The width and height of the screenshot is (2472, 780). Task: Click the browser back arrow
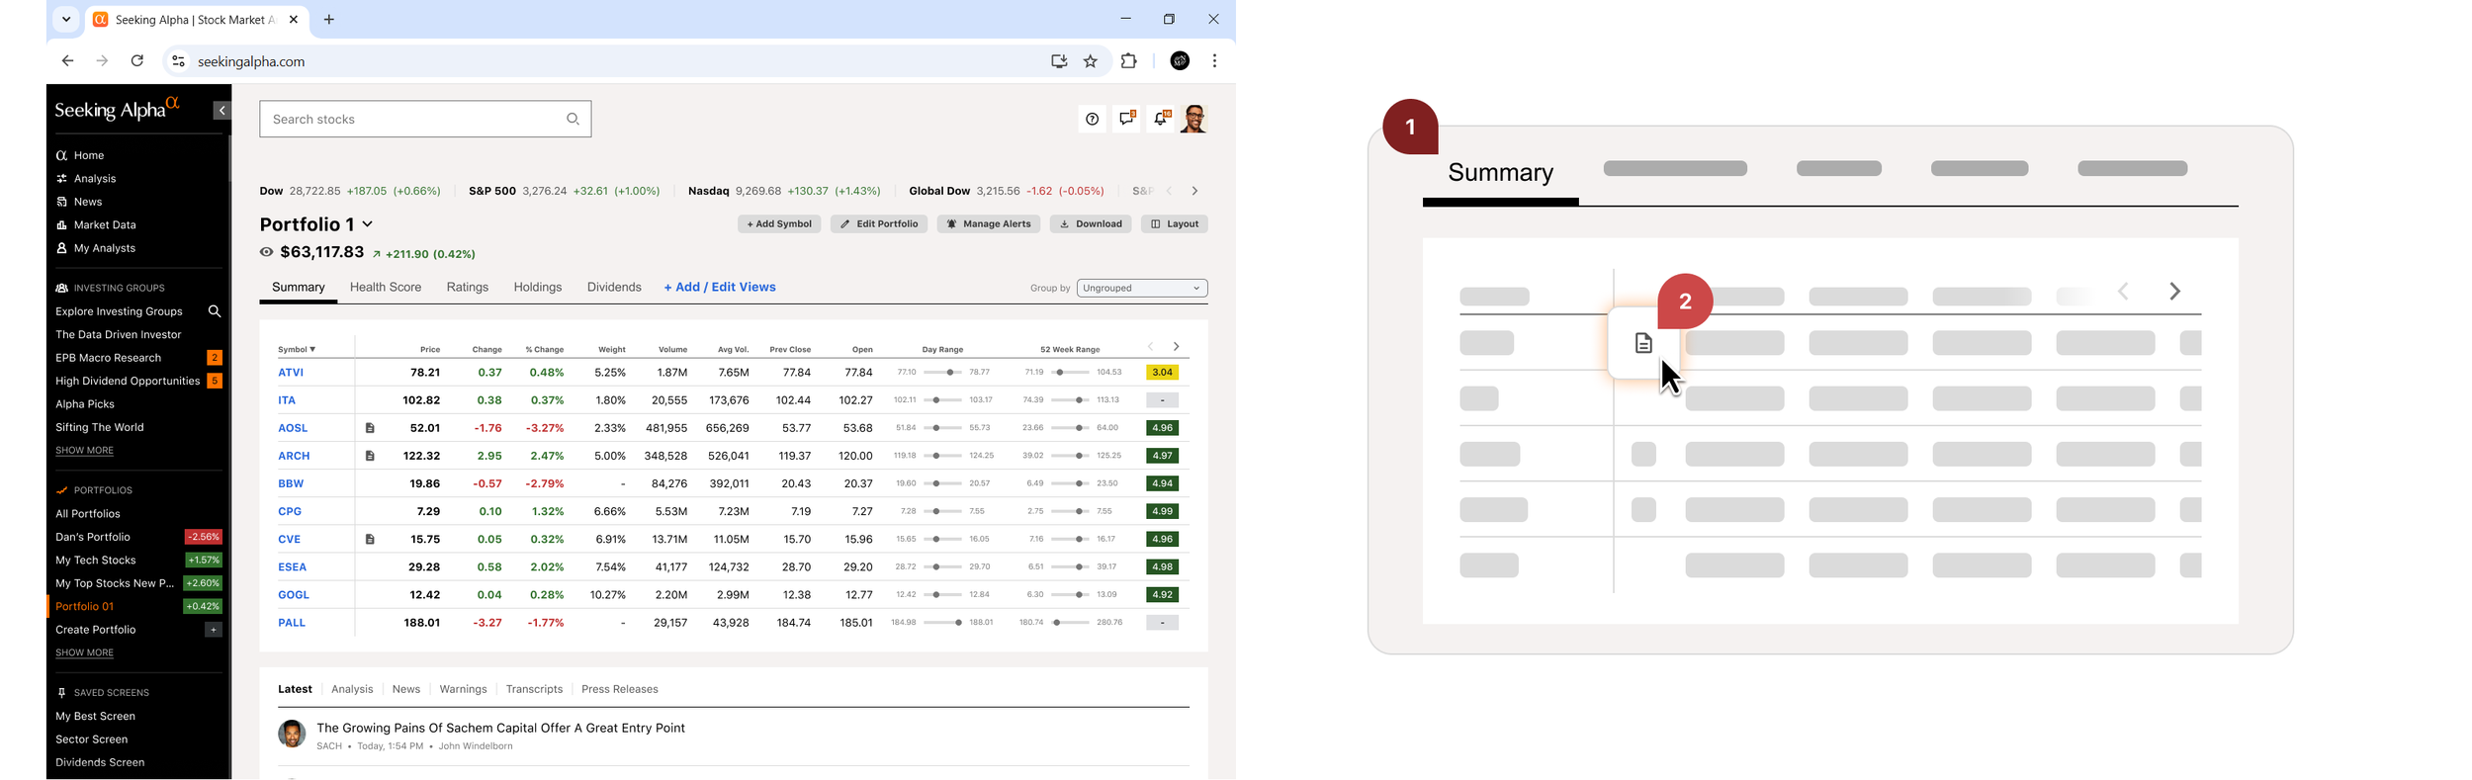pyautogui.click(x=67, y=60)
